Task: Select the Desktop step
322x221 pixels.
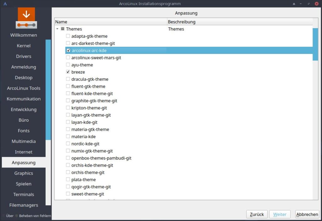Action: 24,77
